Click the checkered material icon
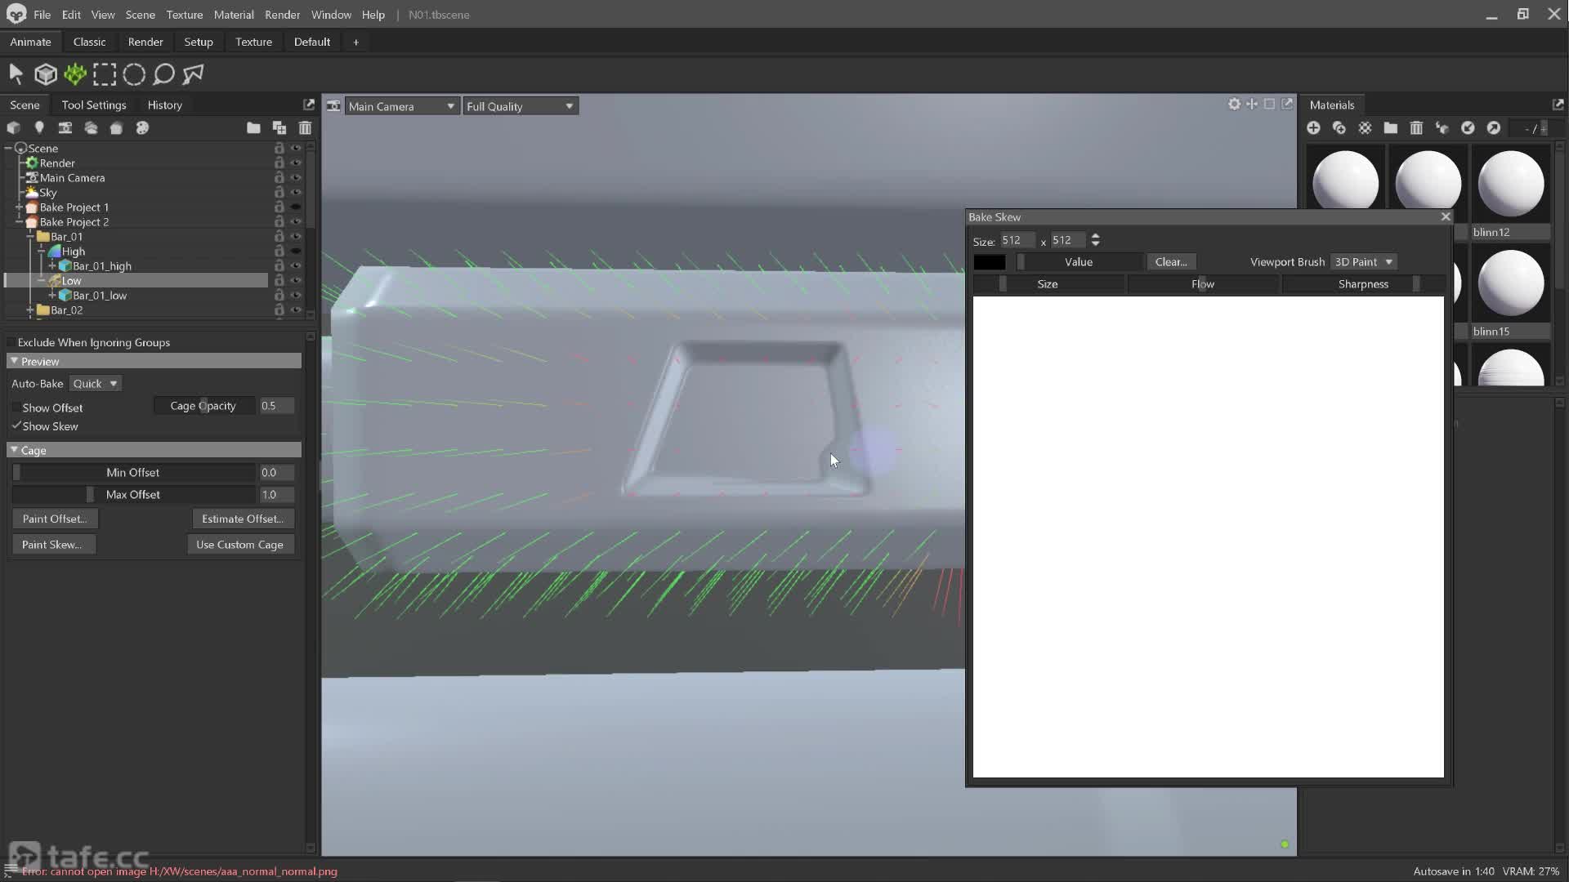 (x=1365, y=127)
